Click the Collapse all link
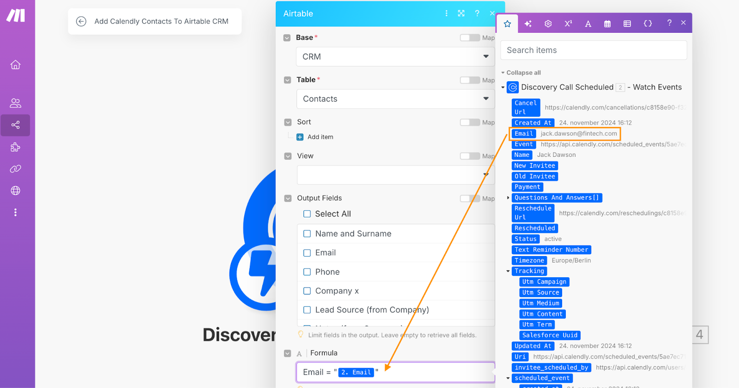The width and height of the screenshot is (739, 388). [x=523, y=73]
